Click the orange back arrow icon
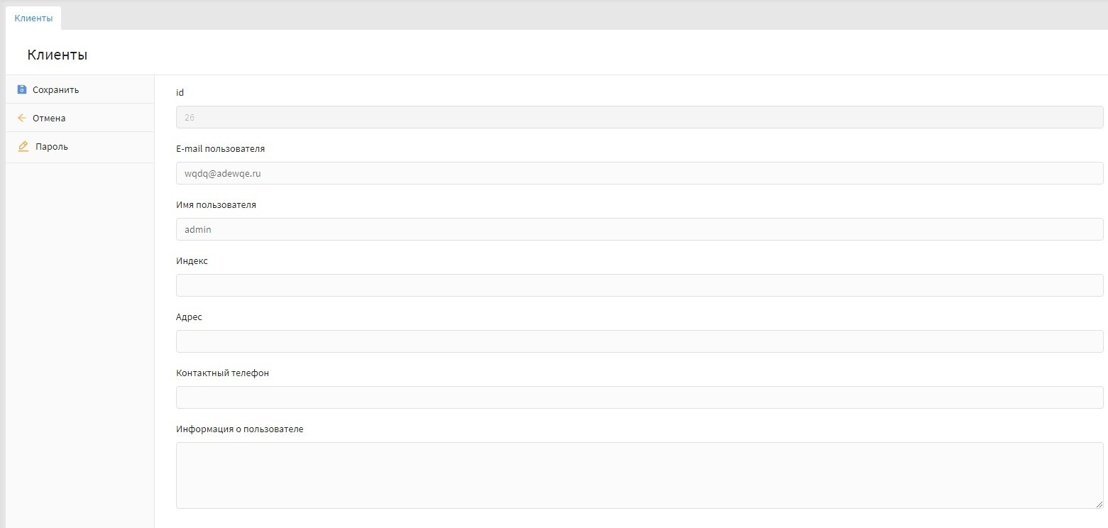This screenshot has width=1108, height=528. (21, 118)
